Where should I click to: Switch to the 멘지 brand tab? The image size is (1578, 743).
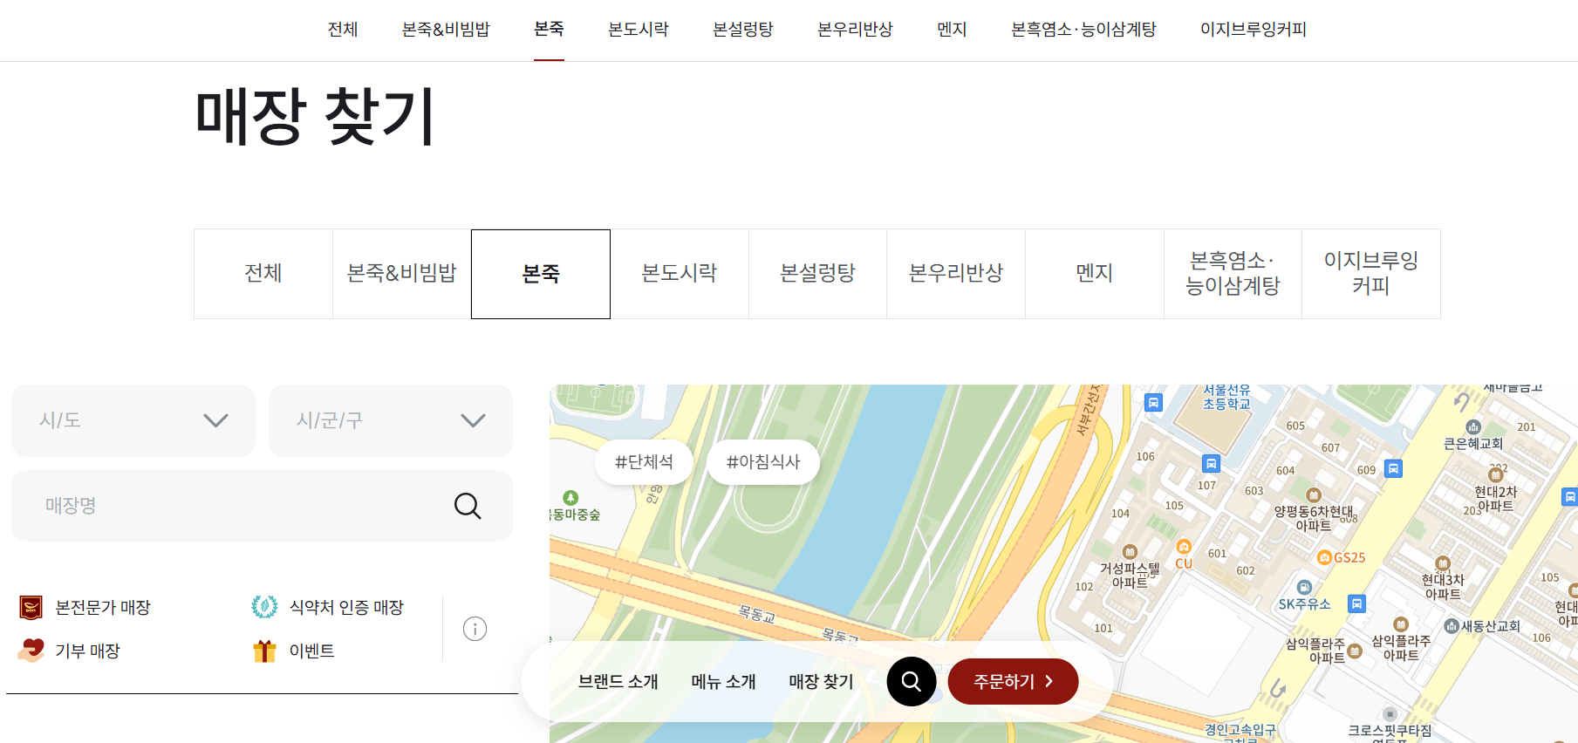click(x=1095, y=274)
